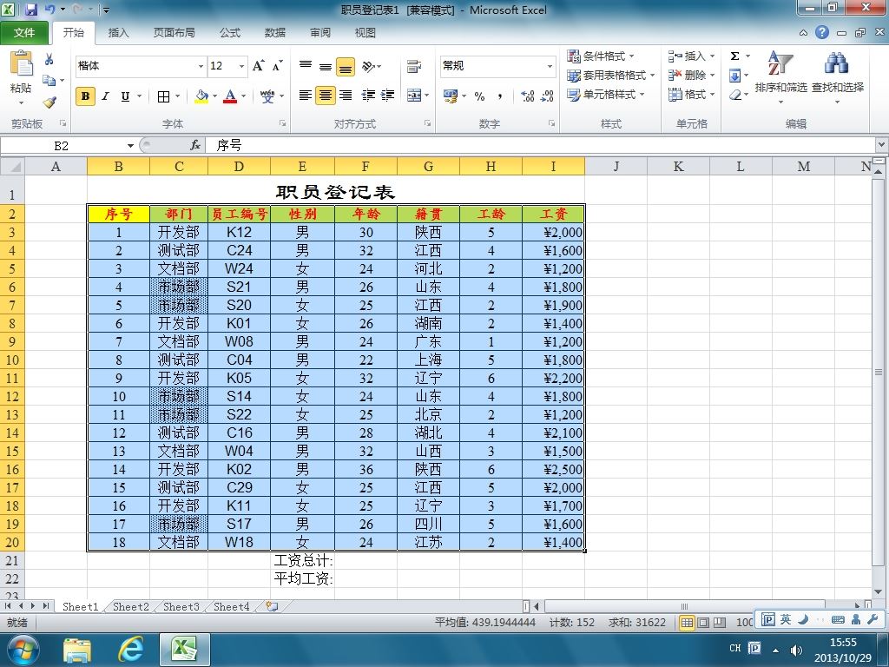The width and height of the screenshot is (889, 667).
Task: Switch to Sheet2 worksheet
Action: [130, 607]
